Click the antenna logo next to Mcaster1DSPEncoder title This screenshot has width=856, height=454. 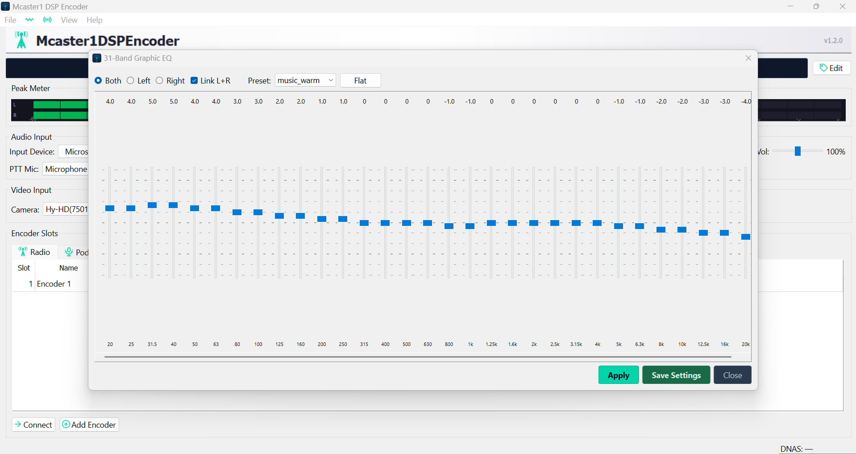pyautogui.click(x=21, y=40)
